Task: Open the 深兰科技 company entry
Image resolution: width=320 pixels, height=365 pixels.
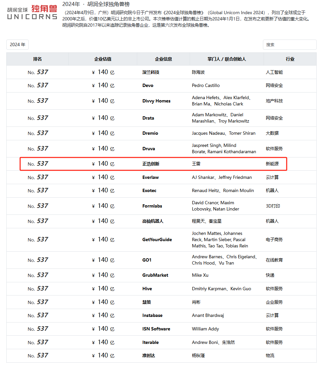Action: [151, 72]
